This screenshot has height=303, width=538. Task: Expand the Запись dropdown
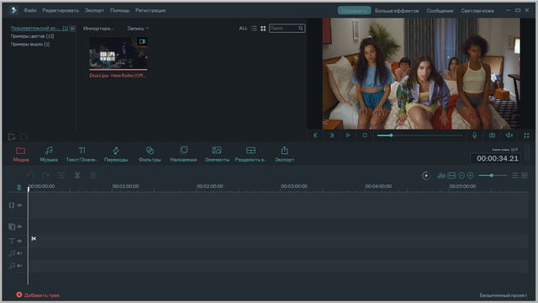(x=138, y=29)
